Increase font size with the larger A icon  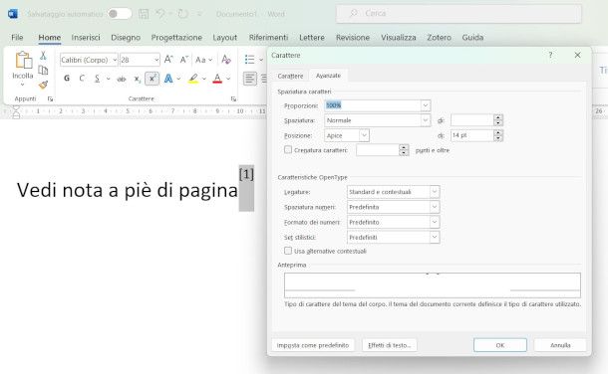(x=168, y=60)
